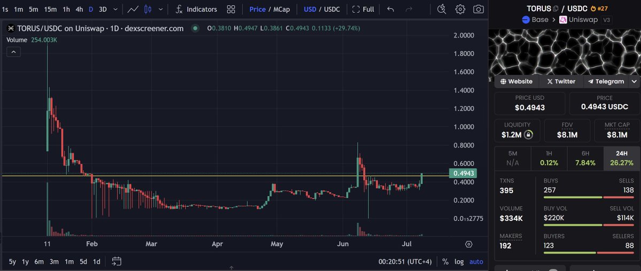
Task: Set chart range to 6m
Action: coord(39,261)
